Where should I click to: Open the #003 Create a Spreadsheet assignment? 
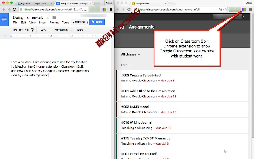[x=183, y=78]
